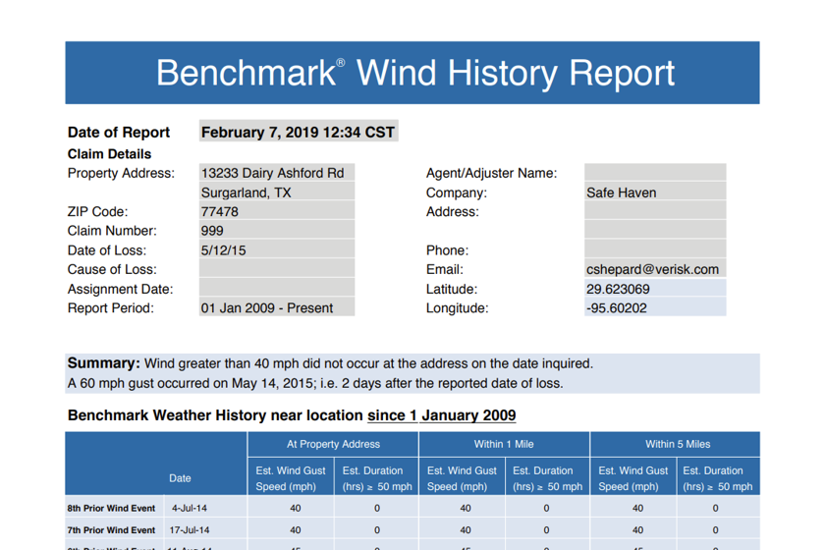Click the Property Address label
The image size is (825, 550).
[x=121, y=173]
